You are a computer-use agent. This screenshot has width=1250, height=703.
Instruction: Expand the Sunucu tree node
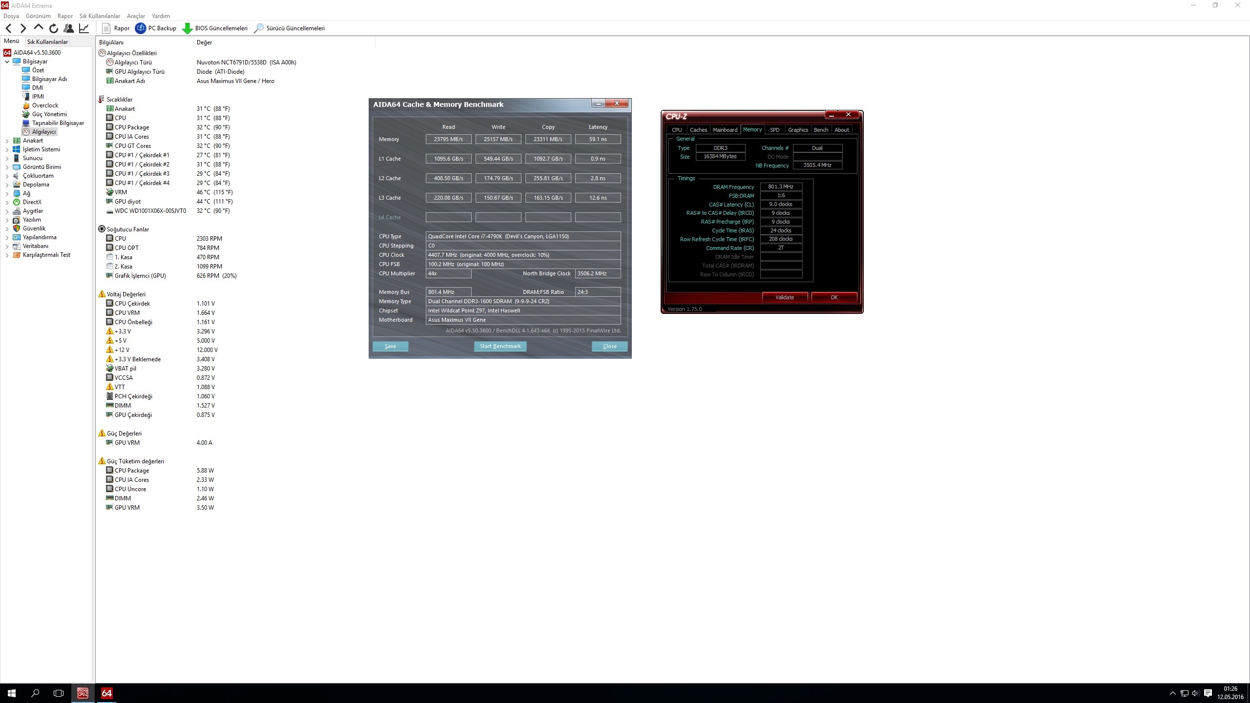(x=7, y=158)
